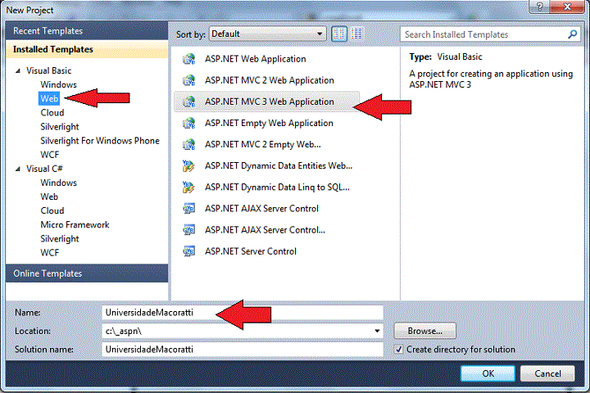590x393 pixels.
Task: Click the ASP.NET Web Application template icon
Action: pyautogui.click(x=189, y=59)
